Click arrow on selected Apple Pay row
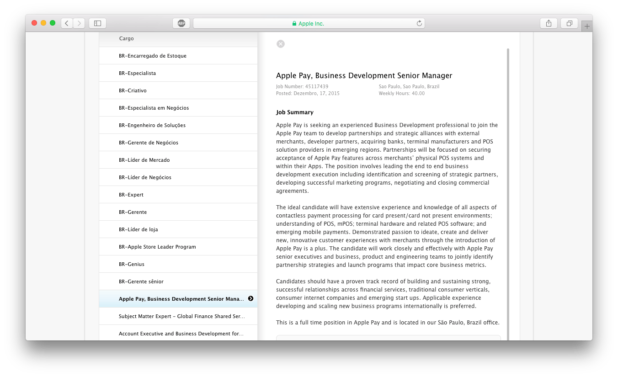Image resolution: width=618 pixels, height=377 pixels. tap(250, 298)
